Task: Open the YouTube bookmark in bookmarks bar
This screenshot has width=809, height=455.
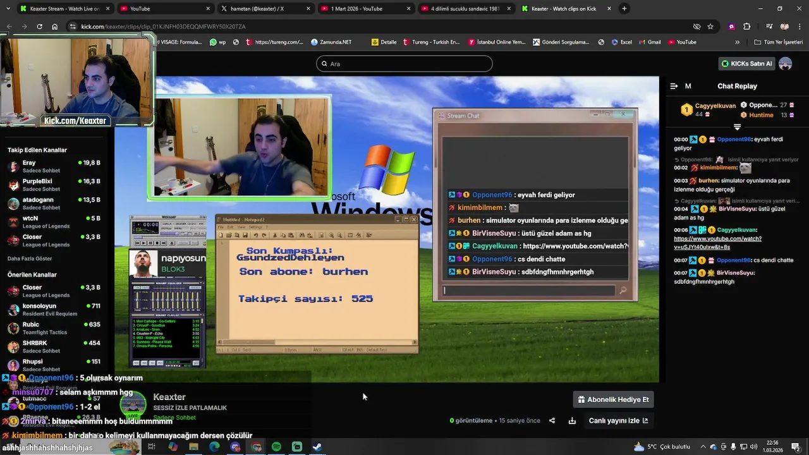Action: click(x=681, y=42)
